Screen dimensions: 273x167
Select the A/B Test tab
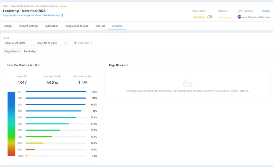[100, 26]
